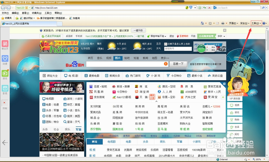Open the 苏宁易购 link
269x162 pixels.
click(x=95, y=129)
